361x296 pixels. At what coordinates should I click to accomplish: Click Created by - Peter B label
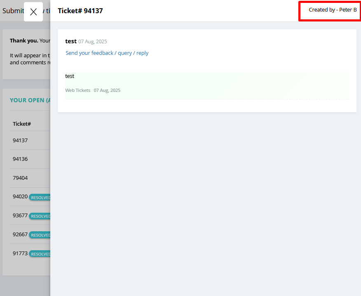333,10
